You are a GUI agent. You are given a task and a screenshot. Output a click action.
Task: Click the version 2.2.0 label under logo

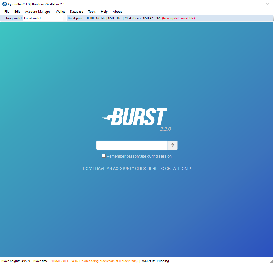tap(165, 129)
